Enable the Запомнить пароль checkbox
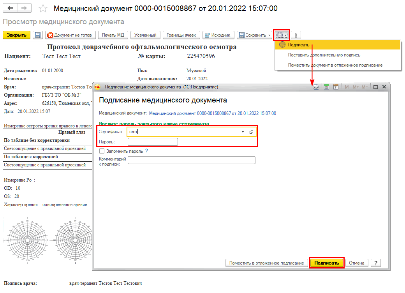405x293 pixels. point(102,151)
